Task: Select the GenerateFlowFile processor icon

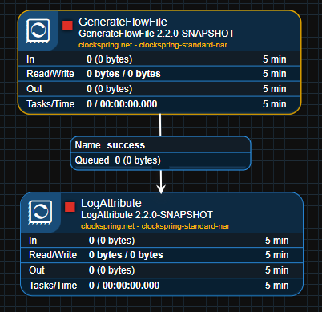Action: 38,31
